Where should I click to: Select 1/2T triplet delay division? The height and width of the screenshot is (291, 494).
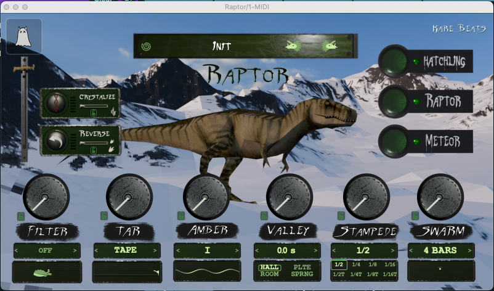click(339, 274)
